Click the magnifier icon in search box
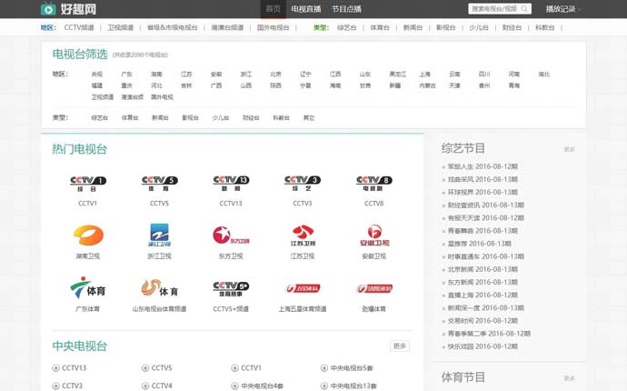627x391 pixels. (524, 9)
